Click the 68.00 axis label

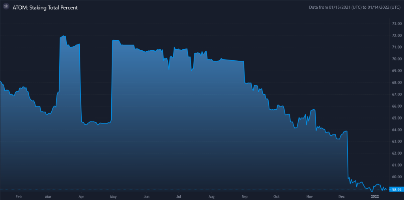pyautogui.click(x=397, y=83)
